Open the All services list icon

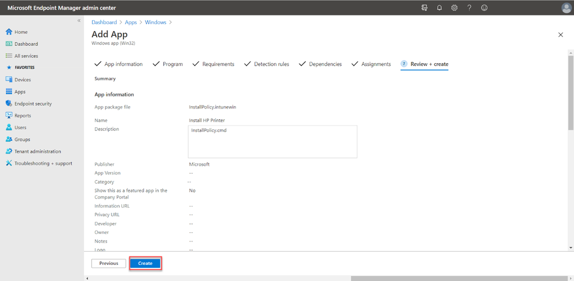point(9,56)
